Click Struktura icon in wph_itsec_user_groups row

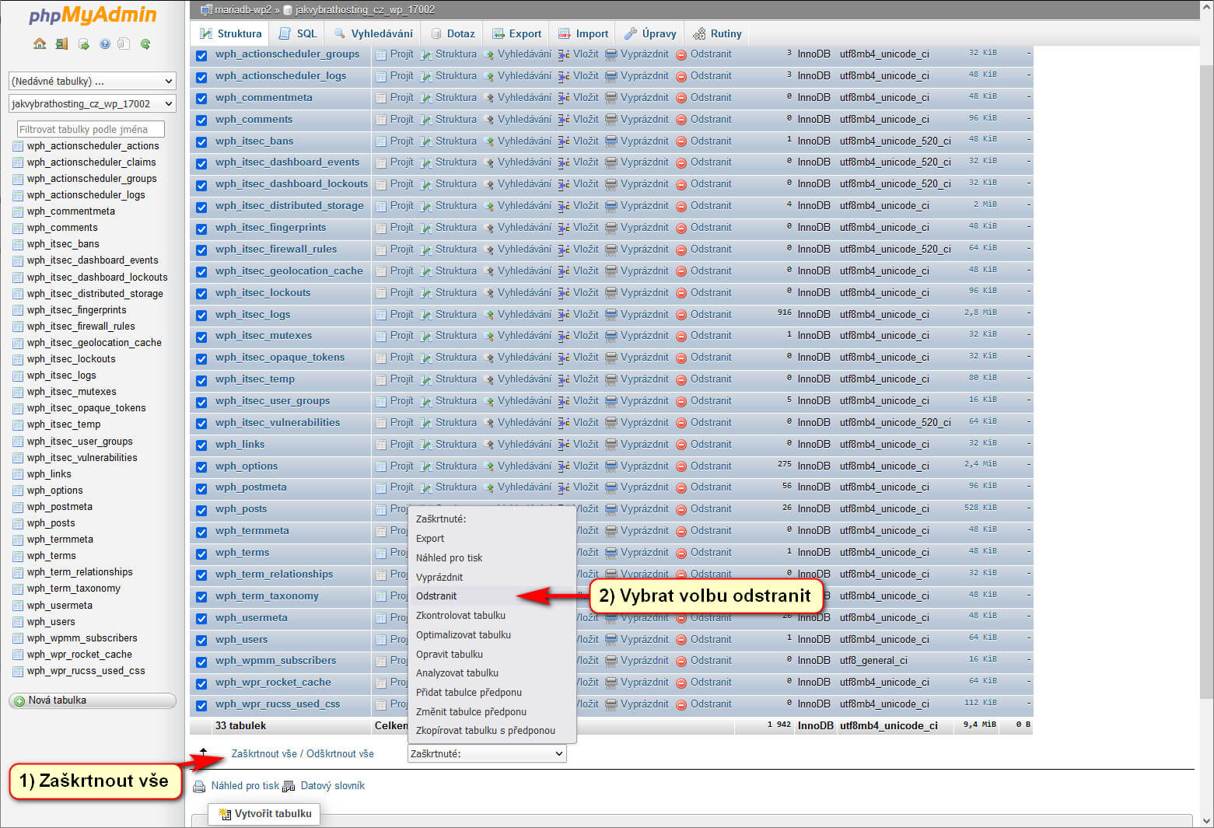click(426, 401)
